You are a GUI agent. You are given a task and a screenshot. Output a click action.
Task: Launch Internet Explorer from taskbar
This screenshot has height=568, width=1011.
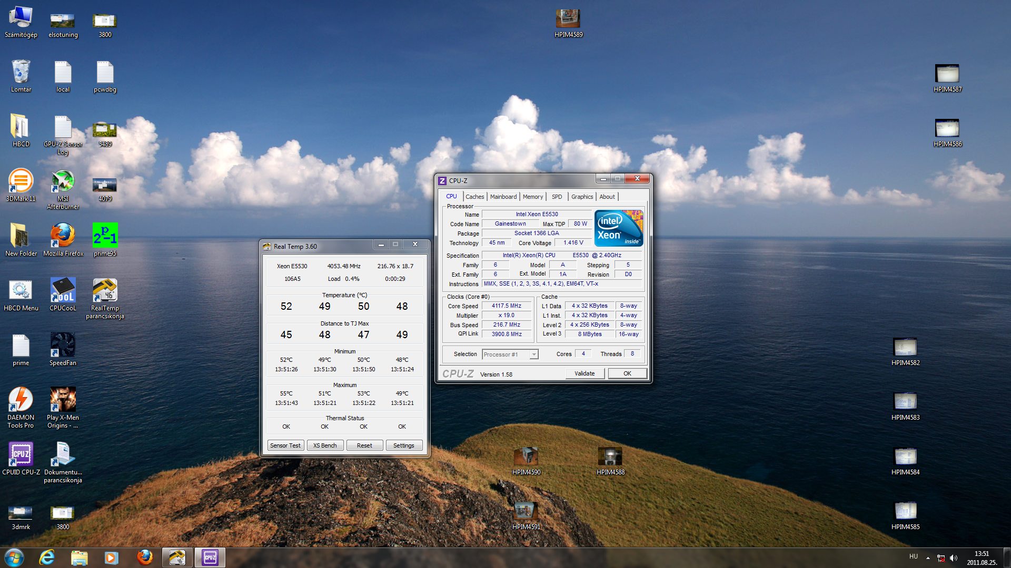click(47, 557)
